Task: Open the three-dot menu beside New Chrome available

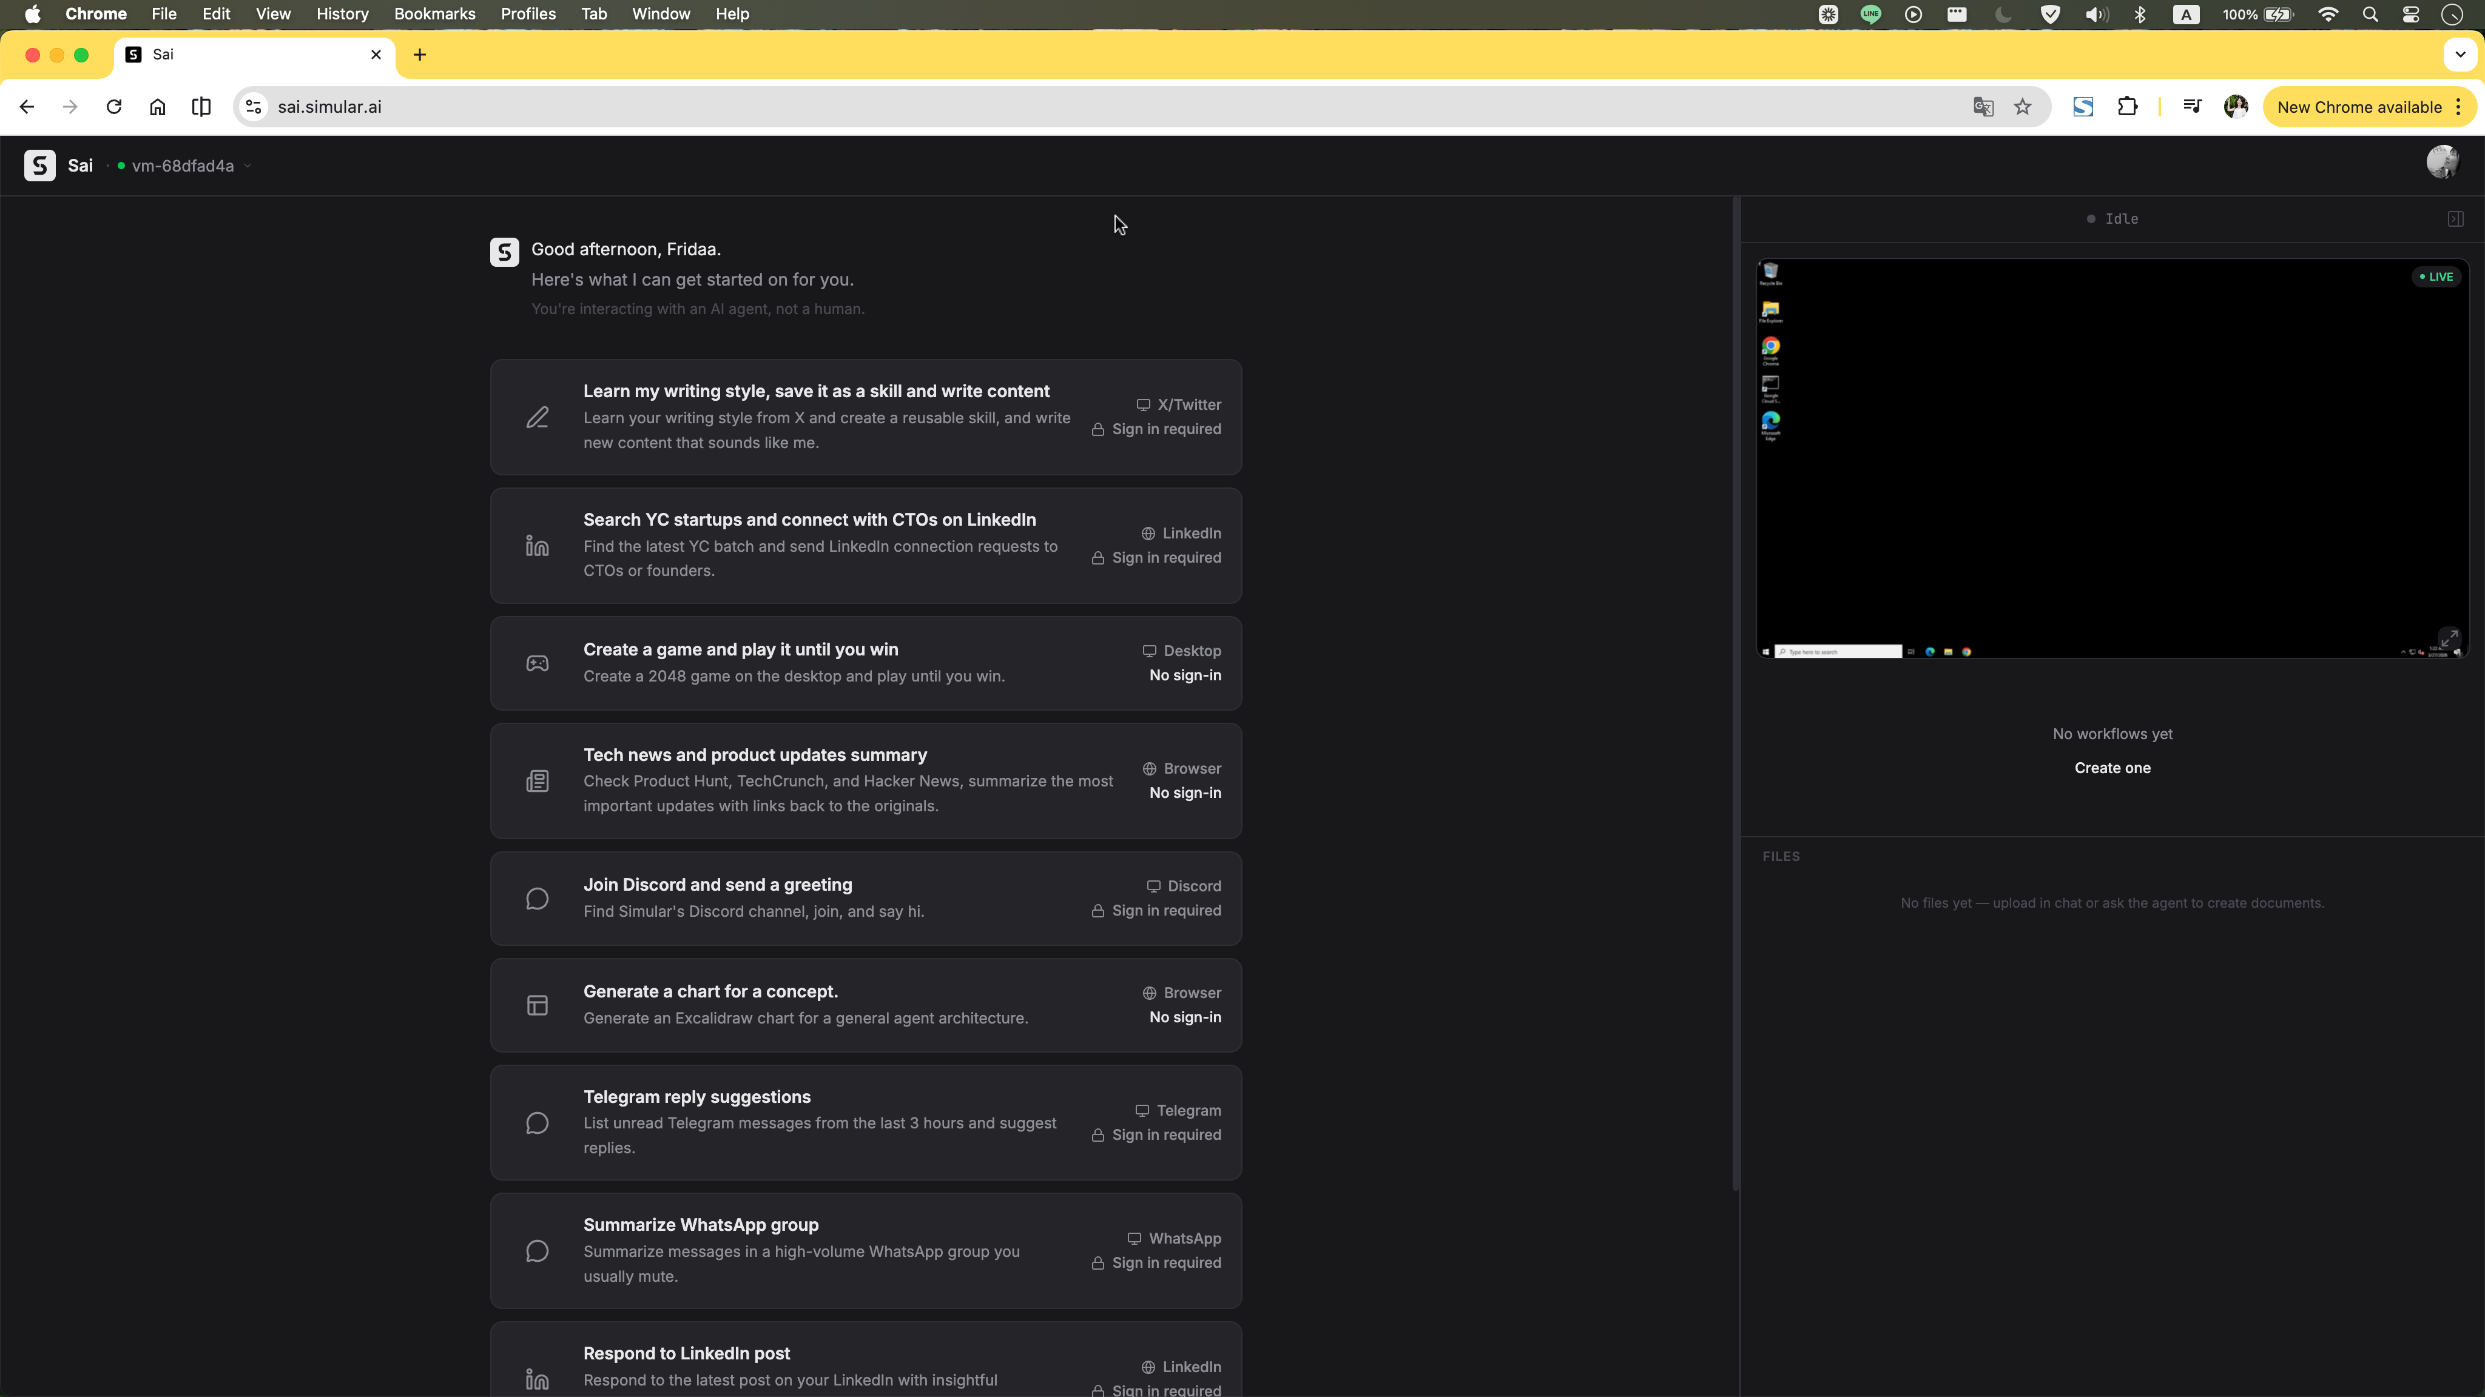Action: 2458,107
